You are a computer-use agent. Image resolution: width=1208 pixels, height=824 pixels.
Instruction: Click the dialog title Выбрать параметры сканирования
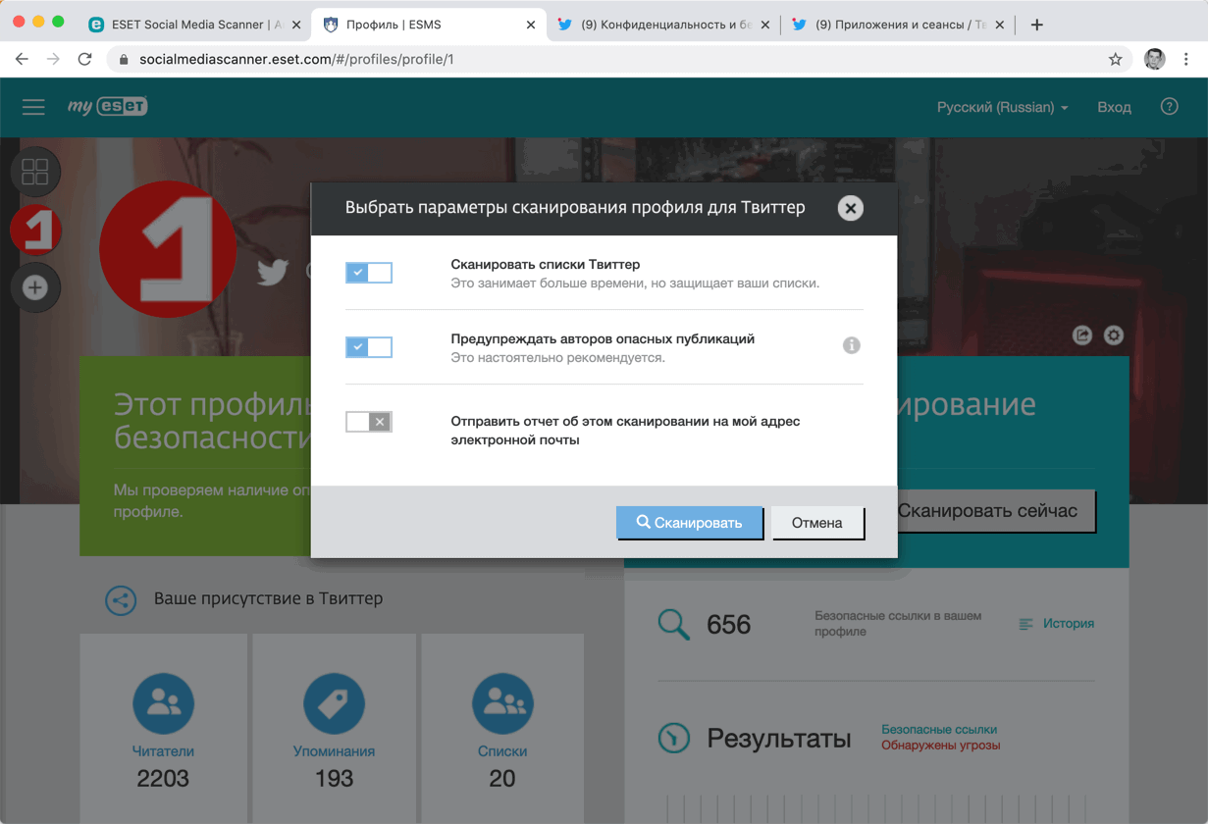(575, 208)
